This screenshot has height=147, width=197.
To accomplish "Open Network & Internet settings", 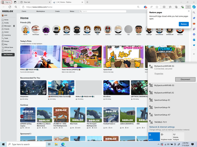I will [162, 127].
